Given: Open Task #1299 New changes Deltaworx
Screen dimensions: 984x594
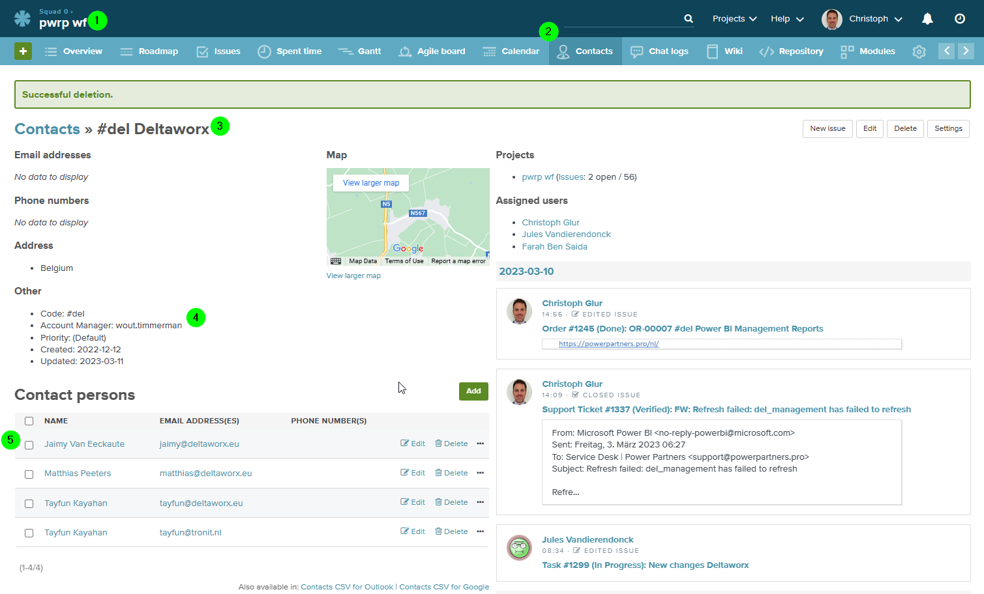Looking at the screenshot, I should point(645,565).
